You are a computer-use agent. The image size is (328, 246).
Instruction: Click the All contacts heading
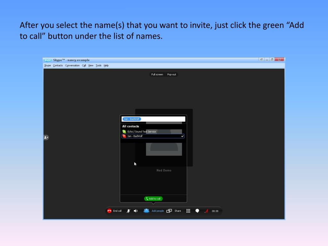[x=131, y=126]
